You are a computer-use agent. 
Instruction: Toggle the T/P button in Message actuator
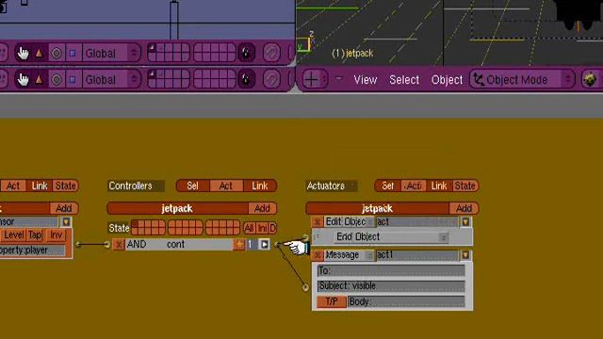pyautogui.click(x=332, y=301)
